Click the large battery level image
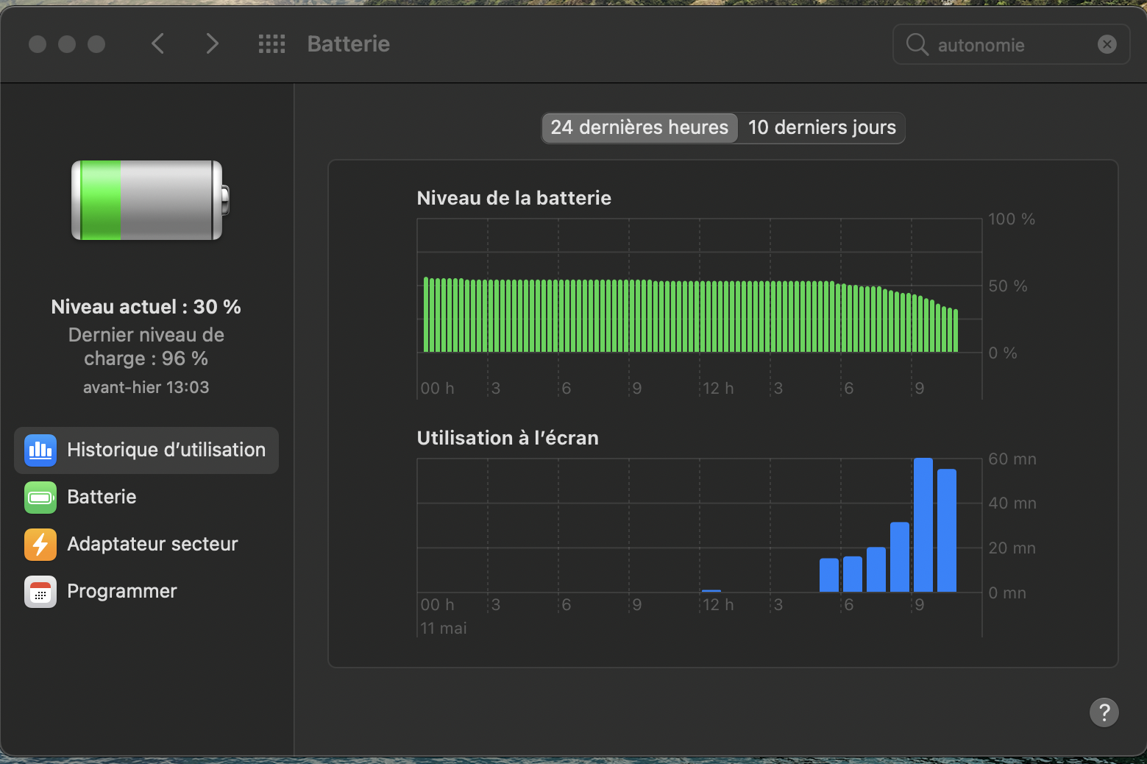This screenshot has height=764, width=1147. tap(149, 200)
